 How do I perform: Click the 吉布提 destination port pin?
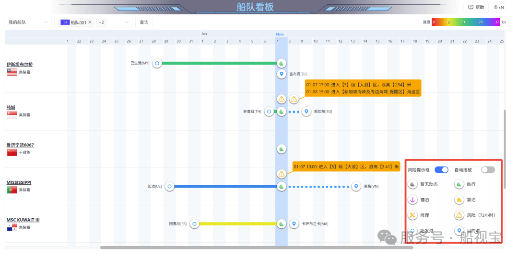click(282, 74)
